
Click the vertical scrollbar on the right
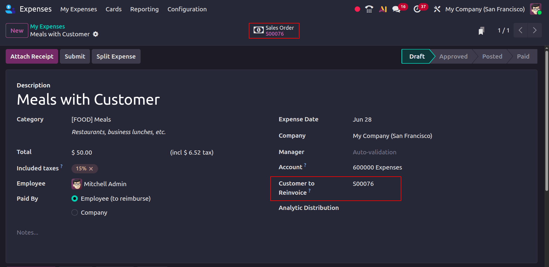pyautogui.click(x=547, y=121)
